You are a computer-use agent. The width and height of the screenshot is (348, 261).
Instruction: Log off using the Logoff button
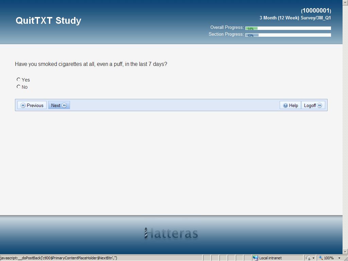(313, 105)
